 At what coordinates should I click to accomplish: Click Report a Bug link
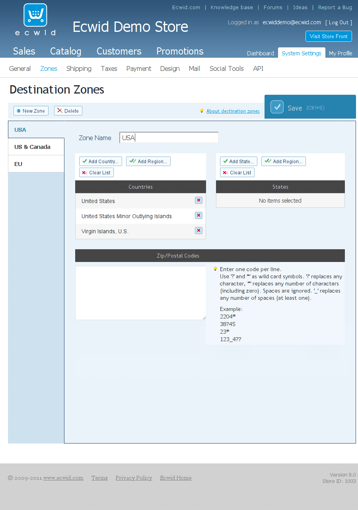(335, 7)
